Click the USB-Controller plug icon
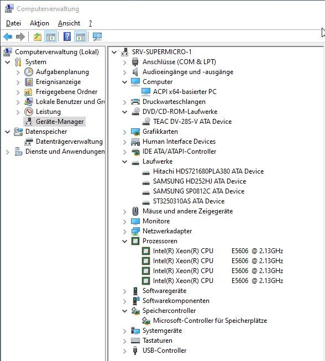This screenshot has width=325, height=361. pyautogui.click(x=135, y=350)
